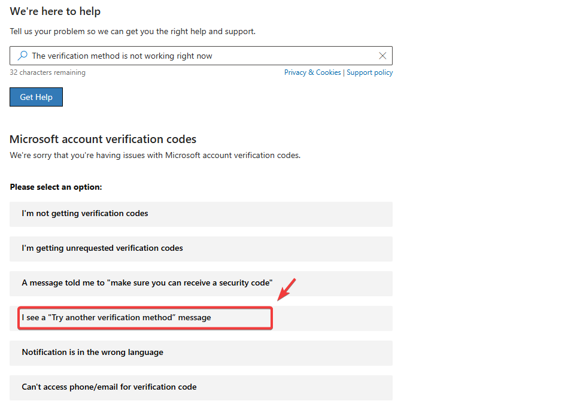Pick the "Try another verification method" message option
565x416 pixels.
click(x=145, y=318)
